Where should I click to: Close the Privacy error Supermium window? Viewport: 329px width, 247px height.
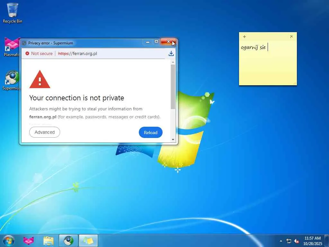(x=168, y=42)
